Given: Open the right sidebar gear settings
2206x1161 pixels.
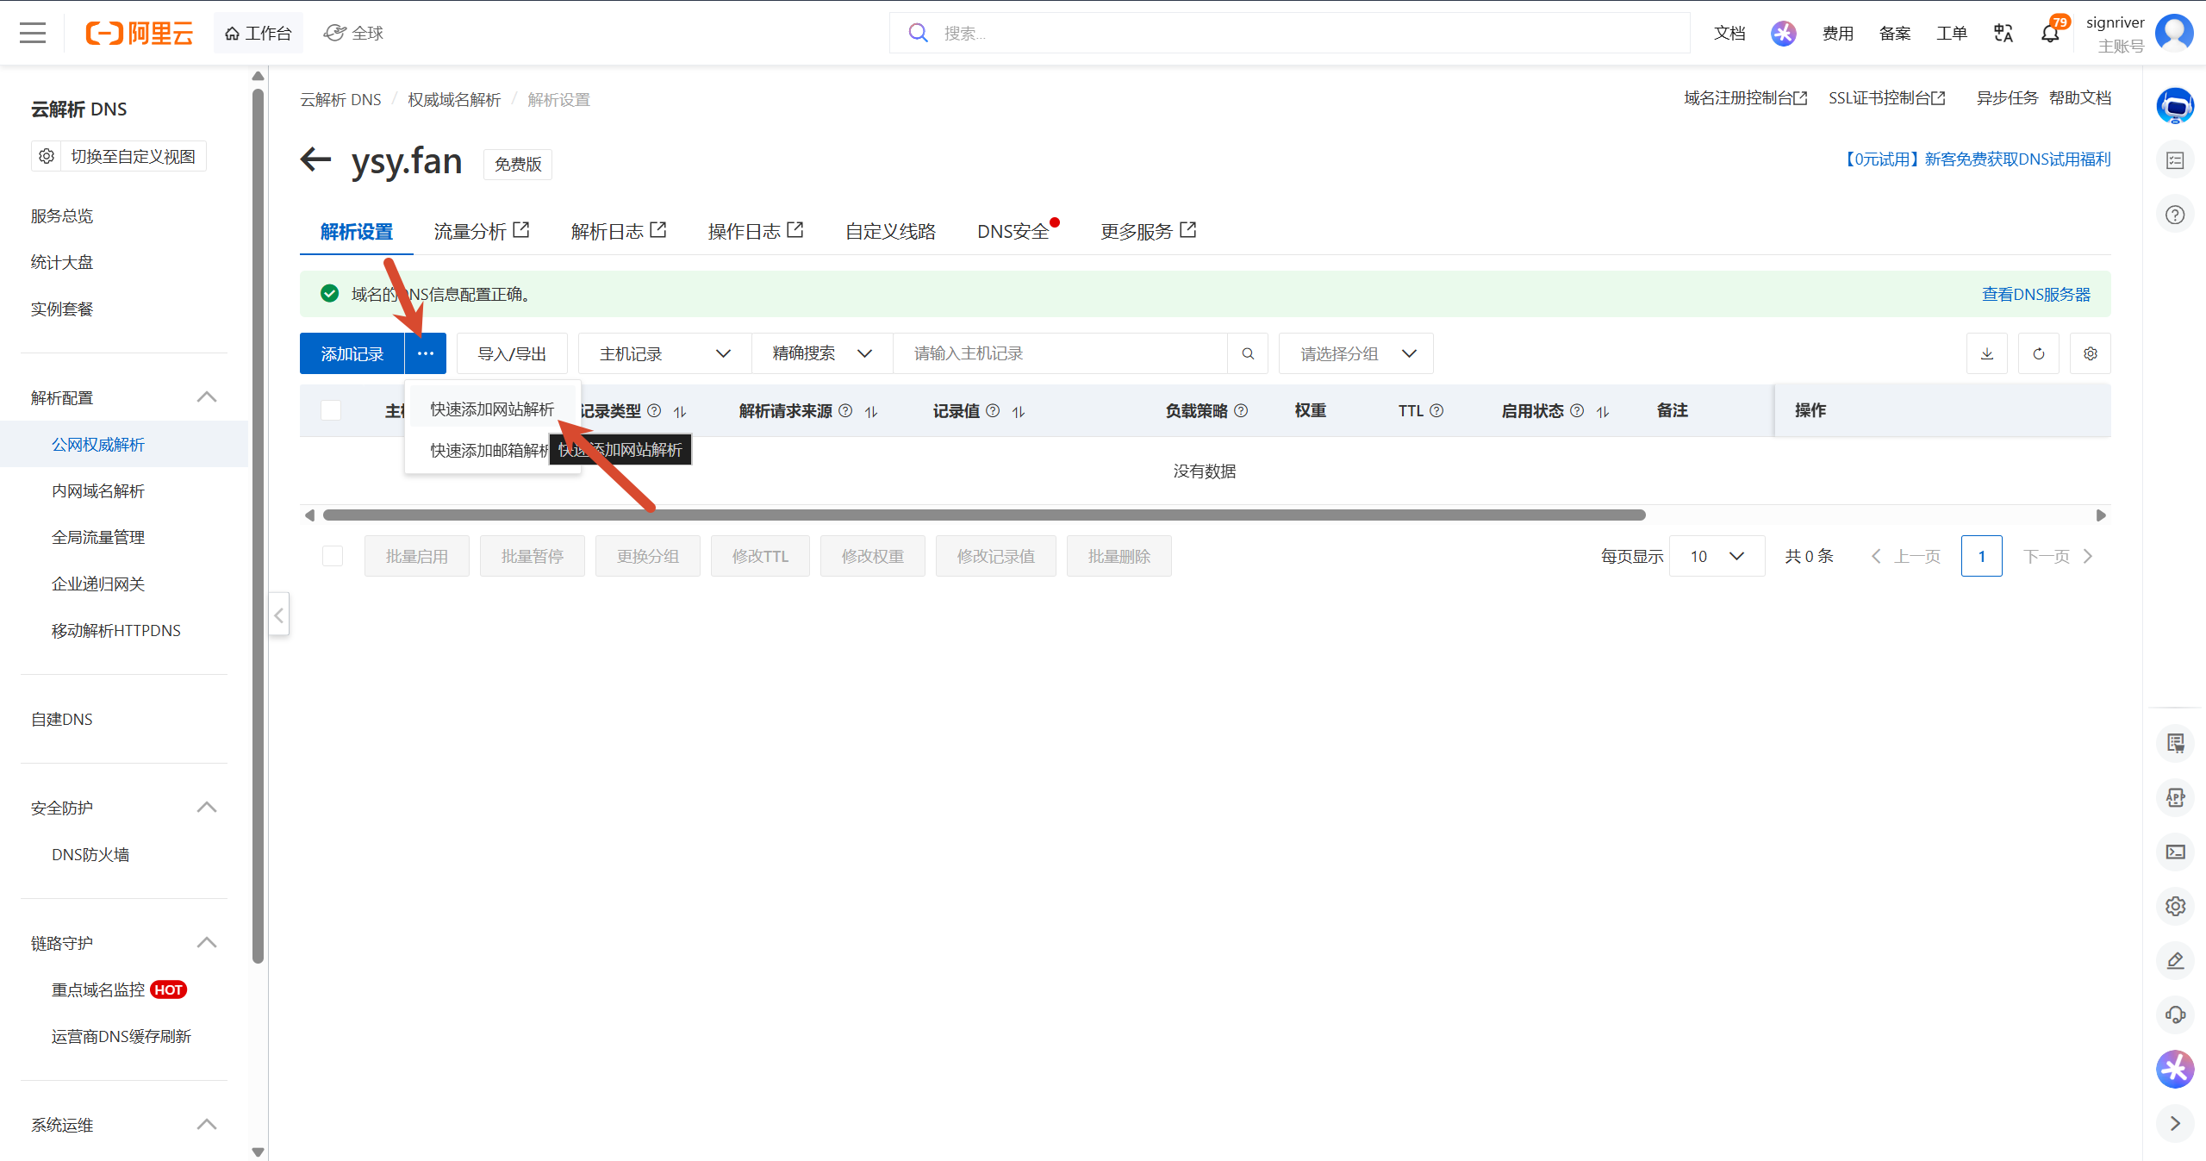Looking at the screenshot, I should tap(2175, 906).
